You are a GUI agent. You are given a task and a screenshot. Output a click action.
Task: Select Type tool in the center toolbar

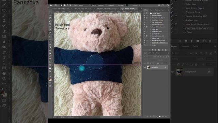coord(50,59)
